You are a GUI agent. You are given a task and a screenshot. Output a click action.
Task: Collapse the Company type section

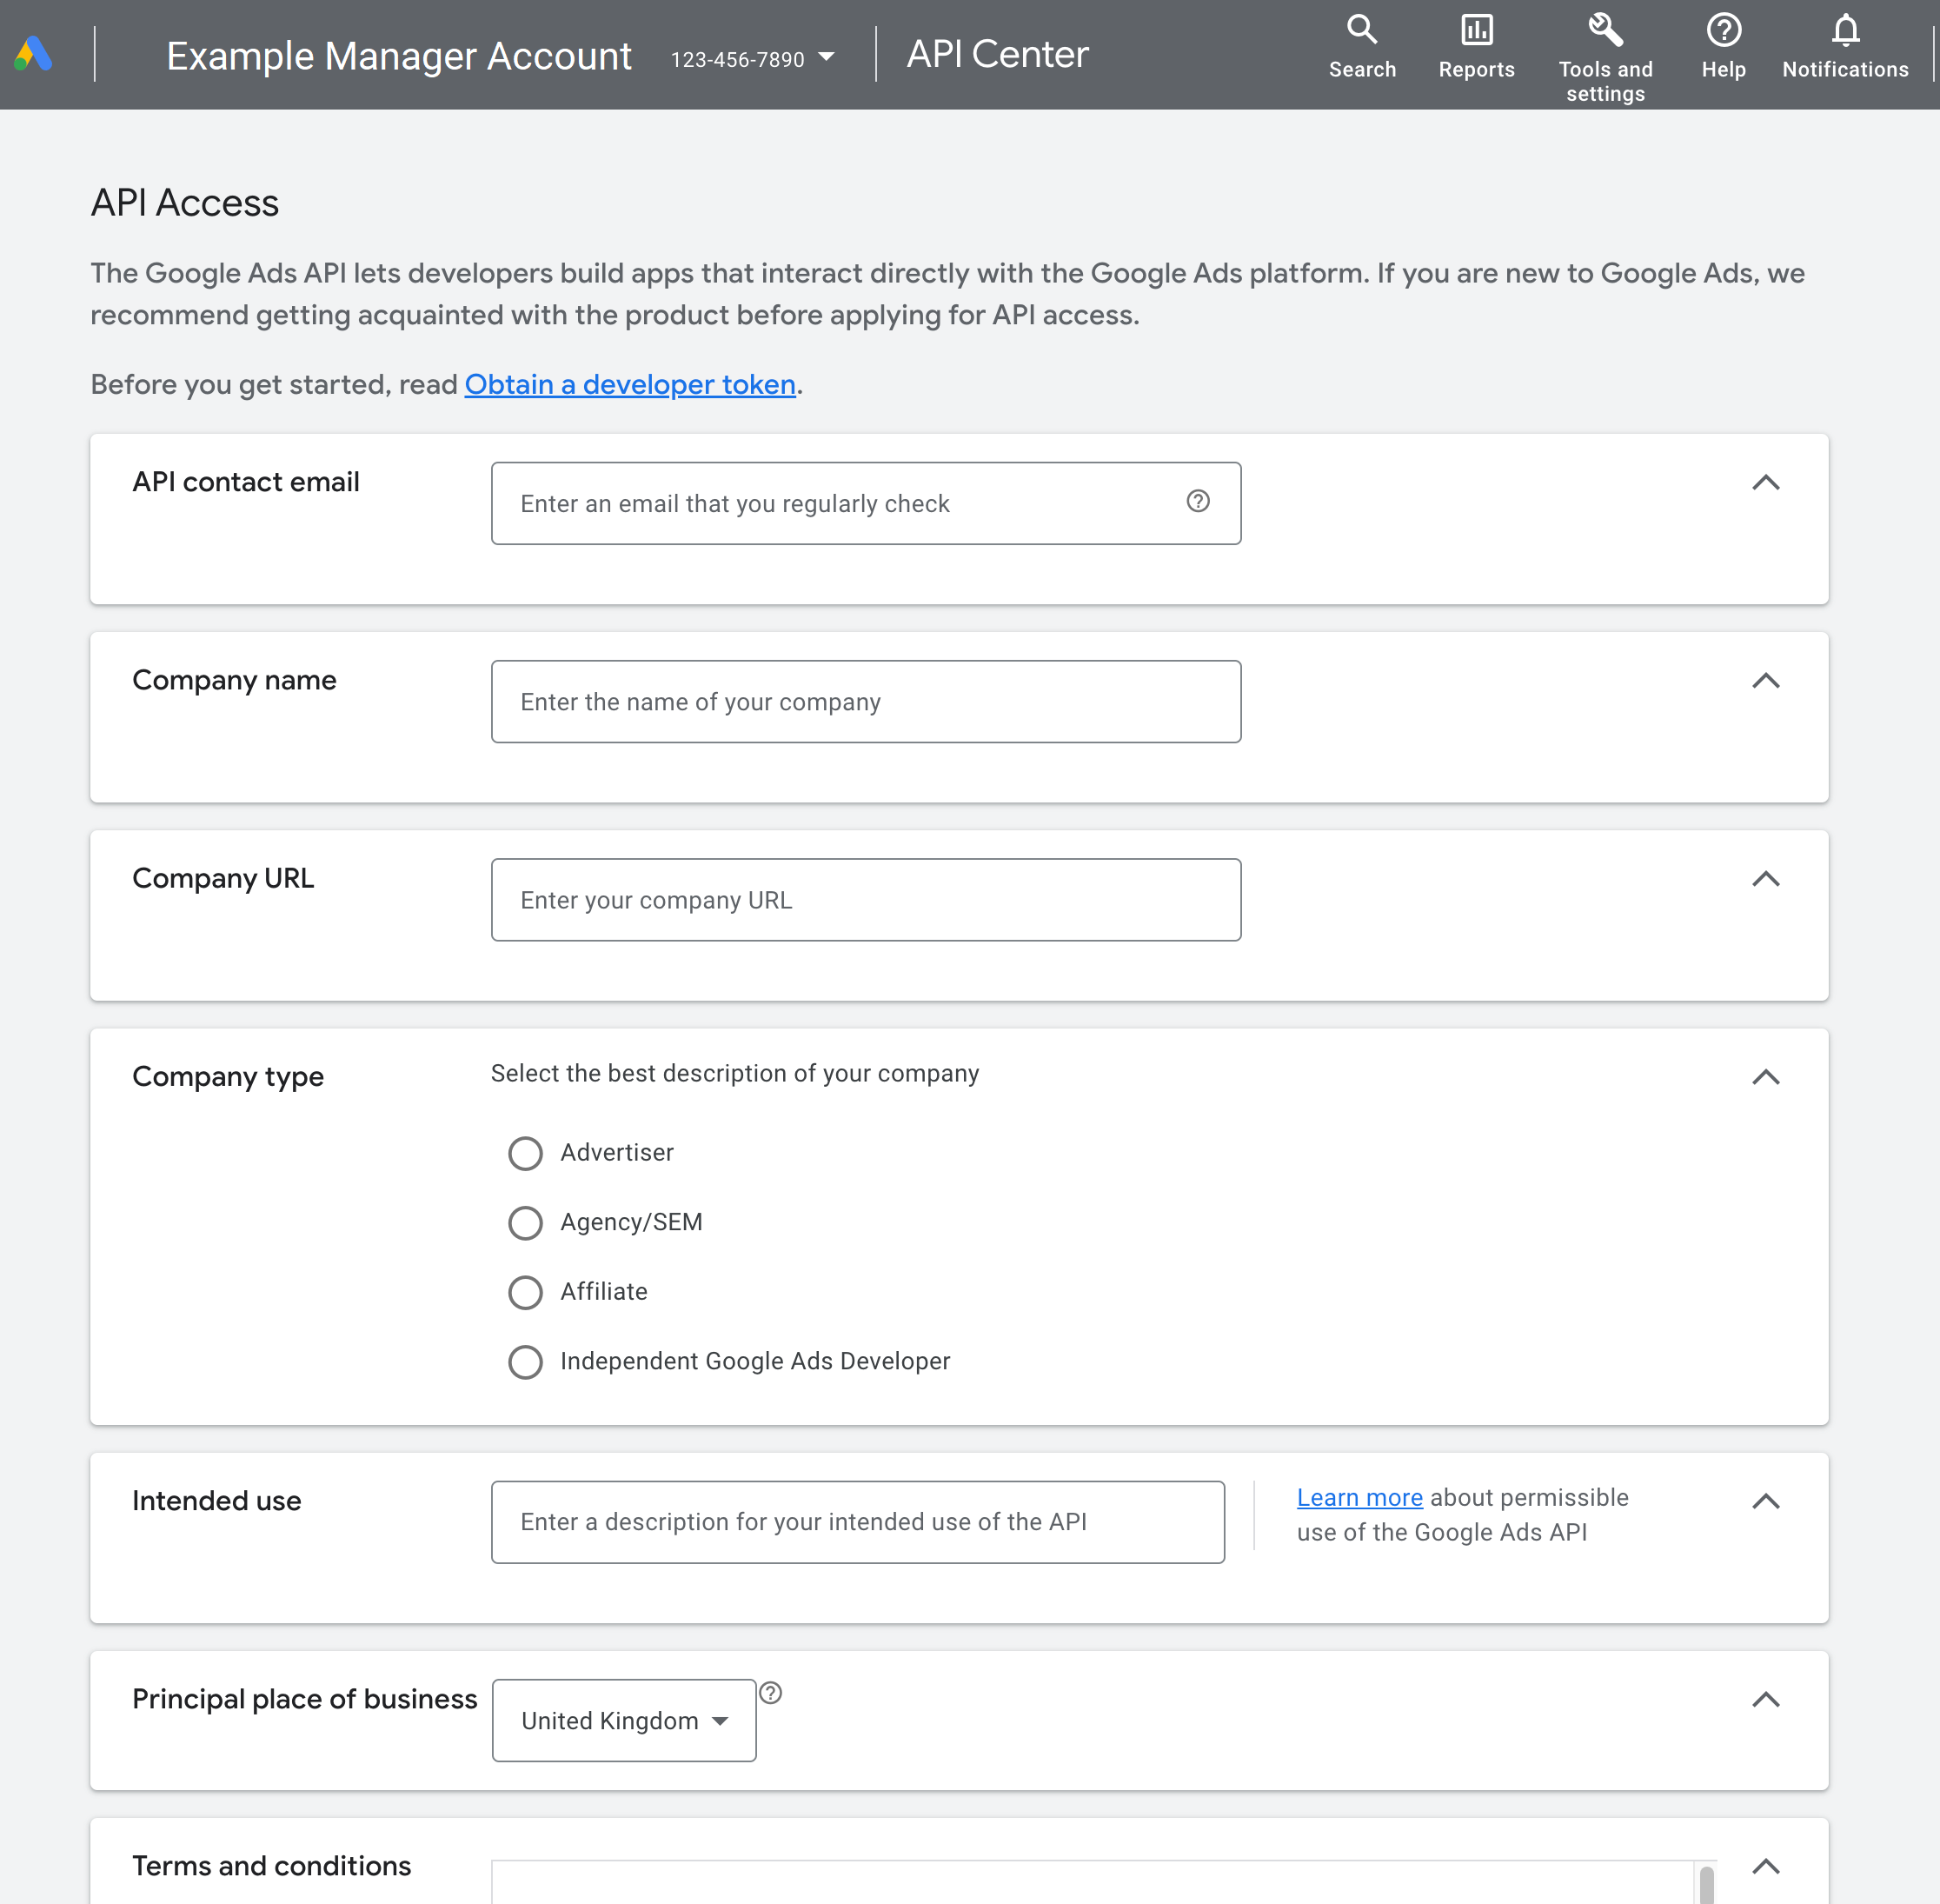coord(1765,1077)
